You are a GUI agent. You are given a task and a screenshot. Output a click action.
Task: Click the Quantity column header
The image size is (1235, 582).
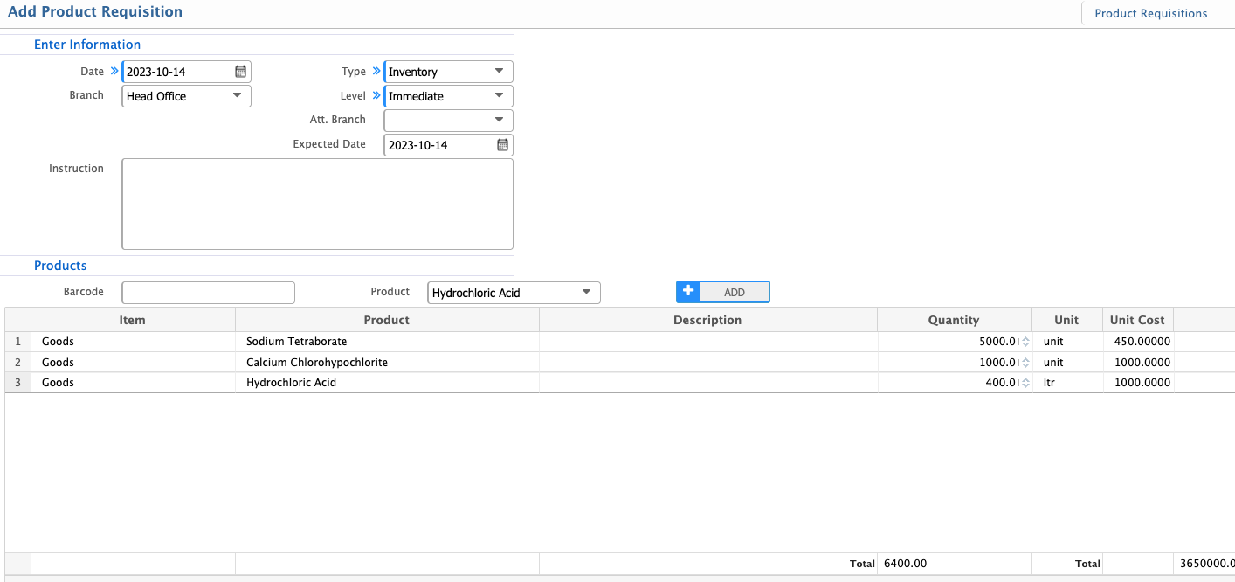[x=954, y=319]
